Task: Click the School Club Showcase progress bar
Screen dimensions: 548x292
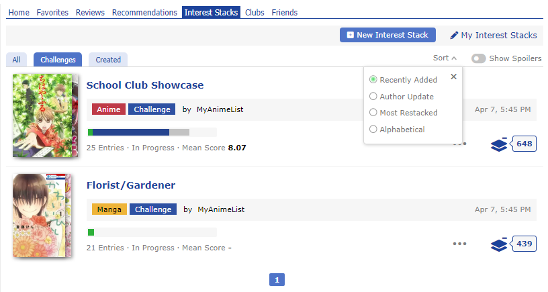Action: [152, 132]
